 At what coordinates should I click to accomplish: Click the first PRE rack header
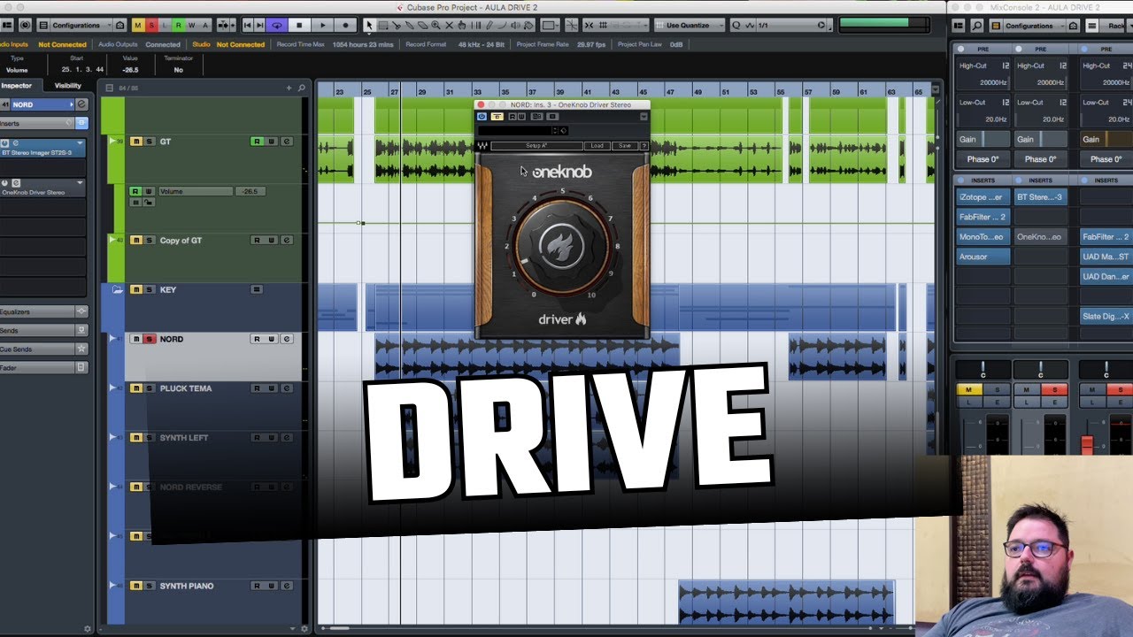pos(983,49)
